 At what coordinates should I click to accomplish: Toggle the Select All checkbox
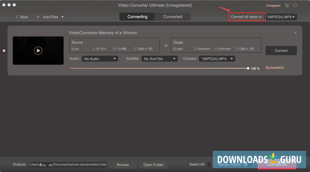tap(209, 164)
